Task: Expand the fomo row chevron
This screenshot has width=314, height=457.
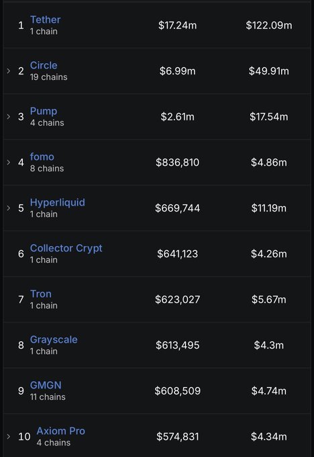Action: (9, 163)
